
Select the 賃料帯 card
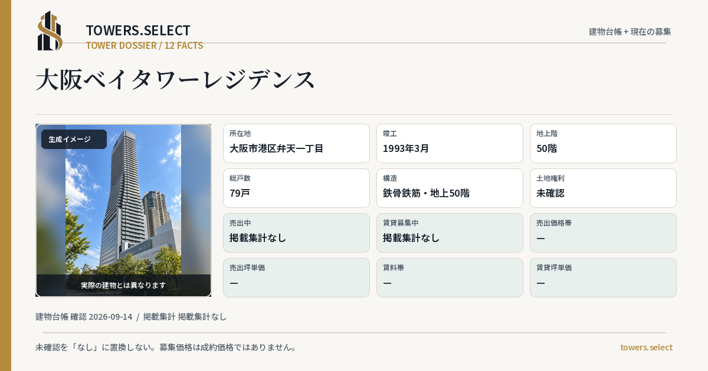click(x=450, y=277)
